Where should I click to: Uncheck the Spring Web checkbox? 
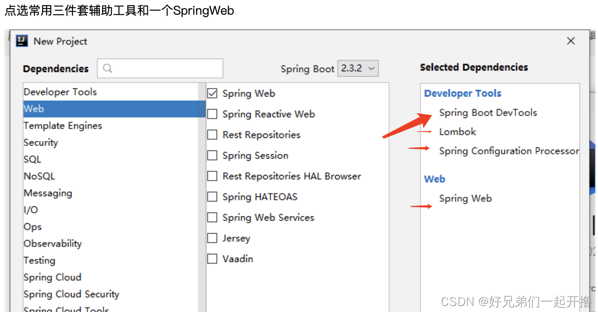click(x=212, y=93)
